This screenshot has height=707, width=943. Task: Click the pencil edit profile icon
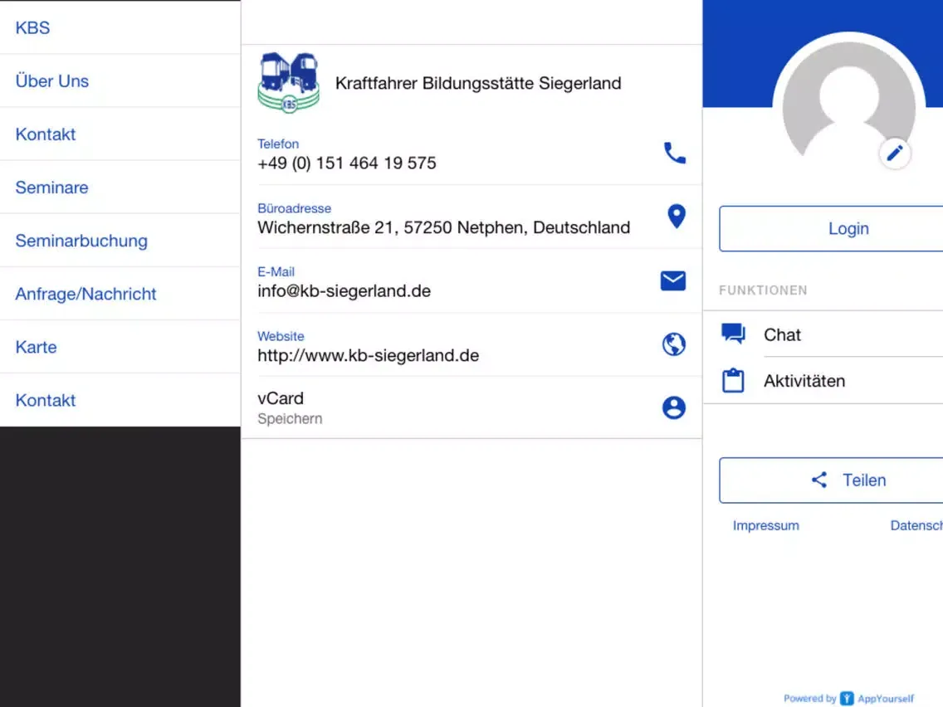click(x=895, y=154)
